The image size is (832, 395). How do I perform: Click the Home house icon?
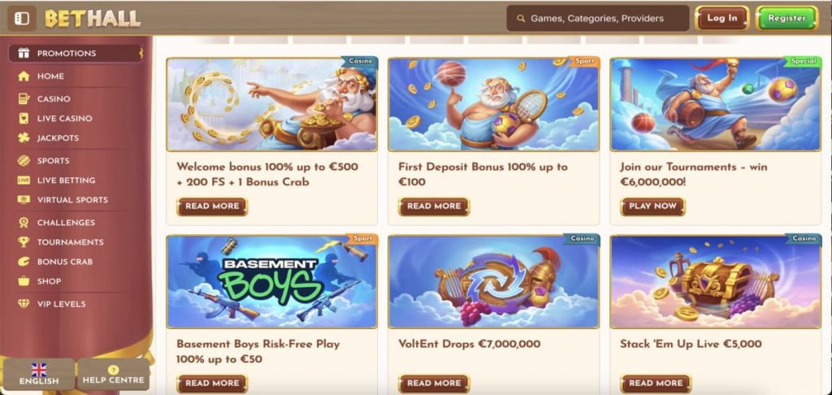24,76
